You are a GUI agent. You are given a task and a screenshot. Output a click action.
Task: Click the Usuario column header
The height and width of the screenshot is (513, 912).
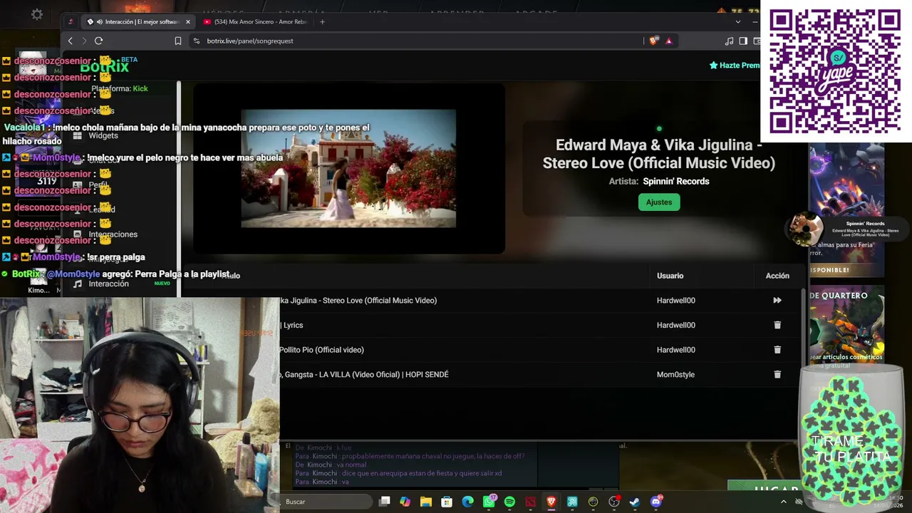670,276
